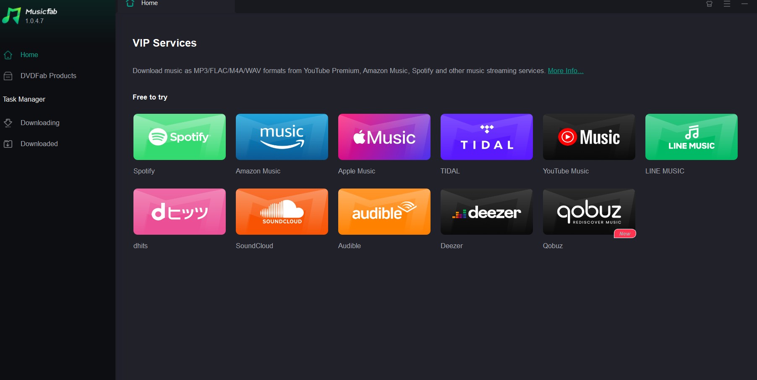Open the hamburger menu in title bar
Image resolution: width=757 pixels, height=380 pixels.
tap(727, 4)
